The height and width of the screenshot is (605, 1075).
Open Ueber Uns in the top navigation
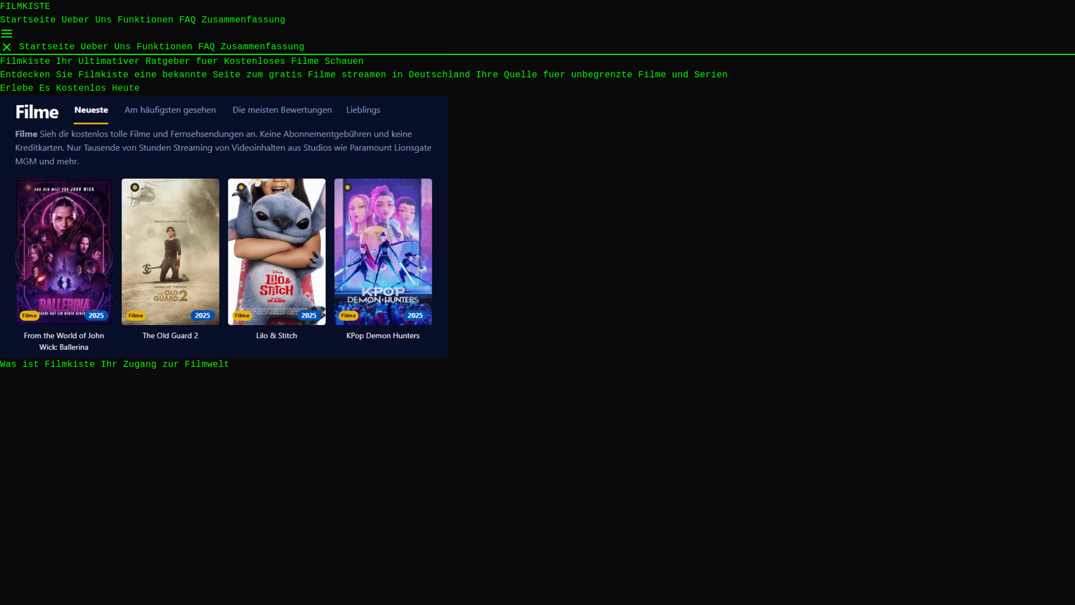tap(87, 20)
